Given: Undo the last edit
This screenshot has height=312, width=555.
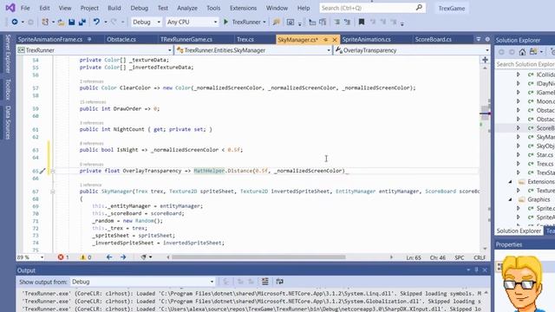Looking at the screenshot, I should point(96,22).
